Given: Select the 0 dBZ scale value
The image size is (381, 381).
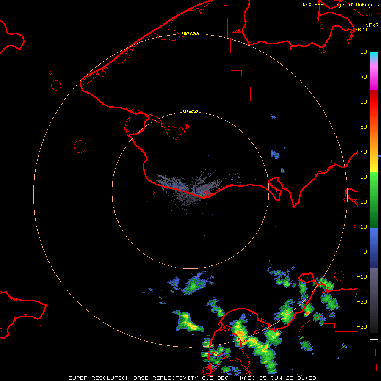Looking at the screenshot, I should [365, 252].
